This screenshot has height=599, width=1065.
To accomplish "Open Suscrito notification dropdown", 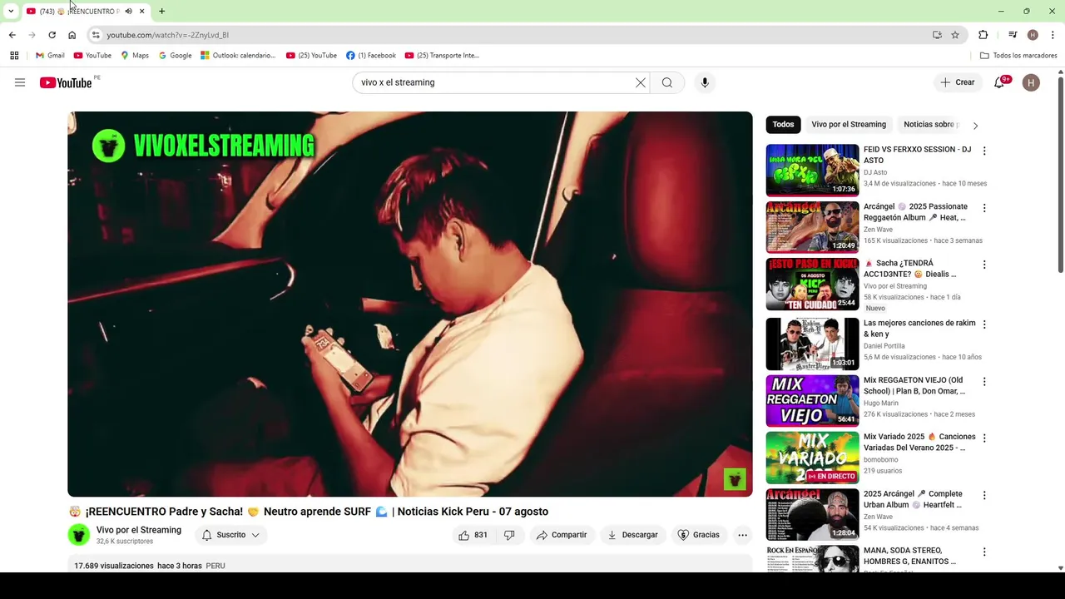I will point(231,535).
